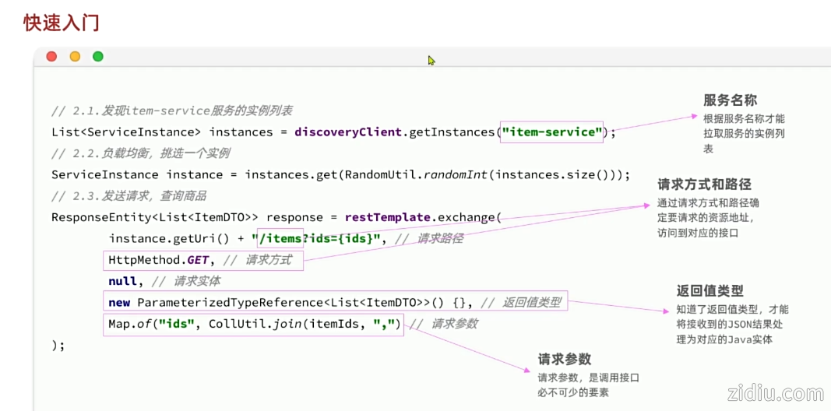
Task: Click the boxed ParameterizedTypeReference line
Action: coord(335,302)
